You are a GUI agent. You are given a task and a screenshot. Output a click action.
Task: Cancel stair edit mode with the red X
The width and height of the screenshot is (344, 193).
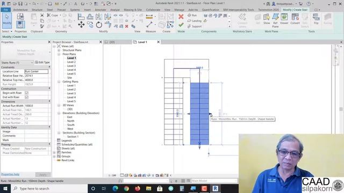coord(181,17)
